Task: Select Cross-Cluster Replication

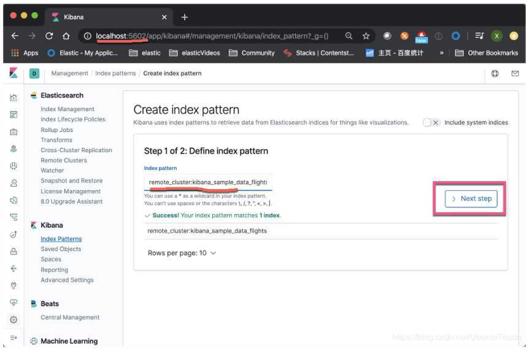Action: pyautogui.click(x=76, y=150)
